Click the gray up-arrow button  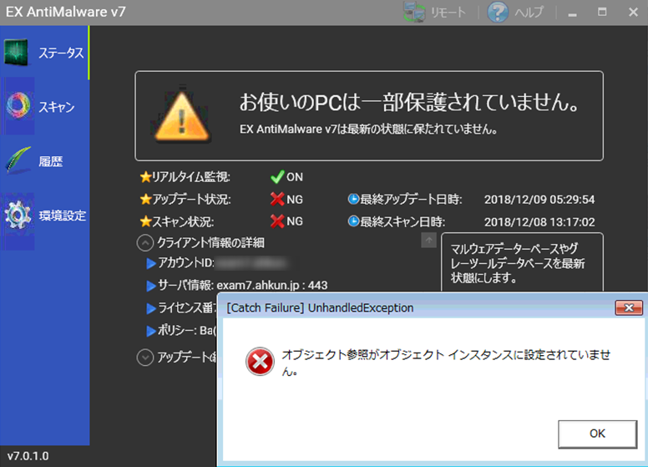tap(428, 240)
